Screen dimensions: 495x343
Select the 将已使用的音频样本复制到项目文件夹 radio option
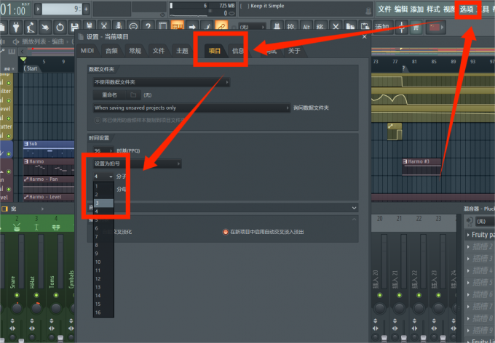[x=98, y=120]
